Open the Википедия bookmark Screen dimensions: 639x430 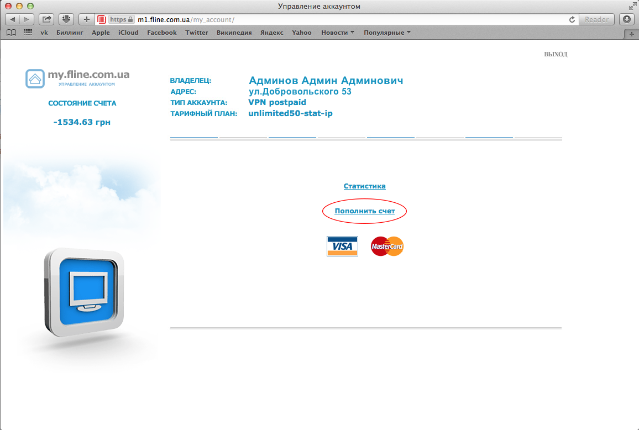coord(234,33)
